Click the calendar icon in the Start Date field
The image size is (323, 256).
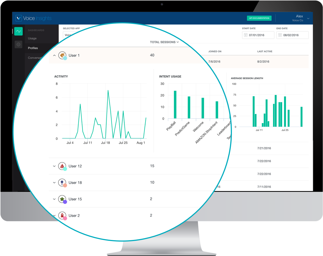(x=246, y=35)
